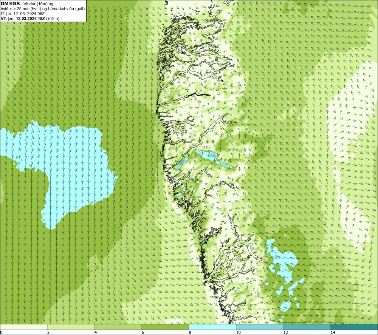378x335 pixels.
Task: Click the 12–14 m/s teal legend swatch
Action: (x=307, y=327)
